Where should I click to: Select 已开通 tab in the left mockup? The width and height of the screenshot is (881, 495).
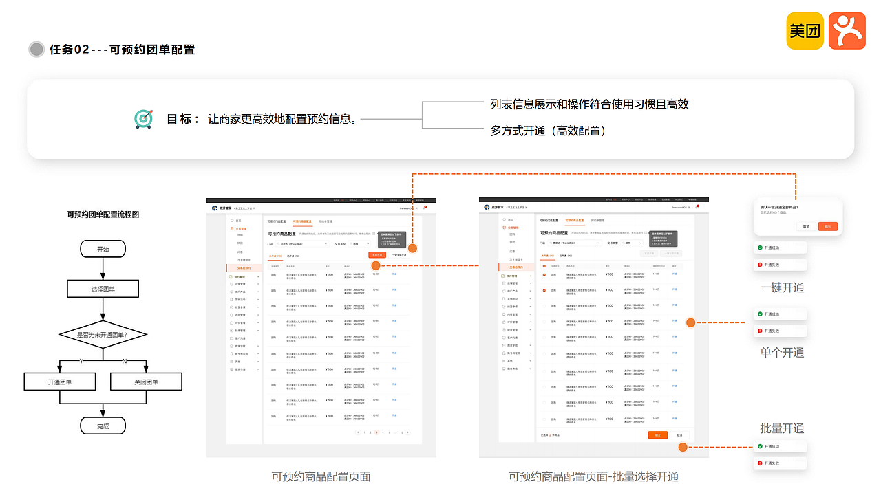(x=293, y=256)
